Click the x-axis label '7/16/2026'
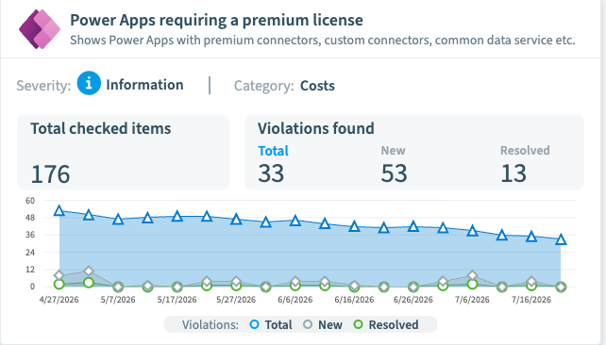Screen dimensions: 606x345 tap(531, 300)
